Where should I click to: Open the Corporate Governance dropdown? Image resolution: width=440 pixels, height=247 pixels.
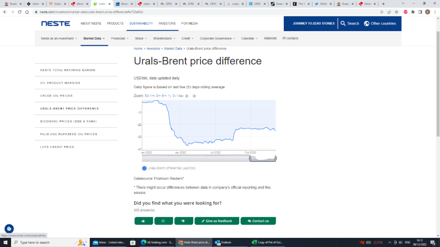217,39
